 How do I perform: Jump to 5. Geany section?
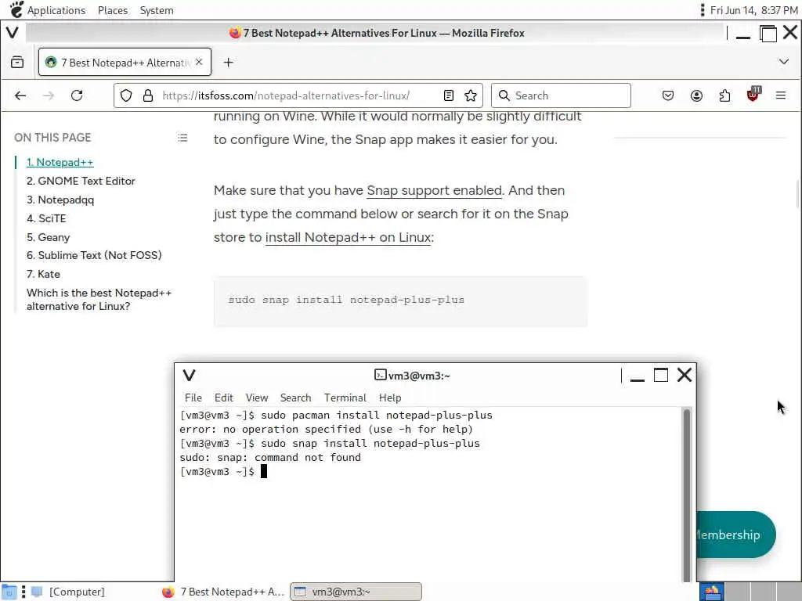click(x=48, y=237)
